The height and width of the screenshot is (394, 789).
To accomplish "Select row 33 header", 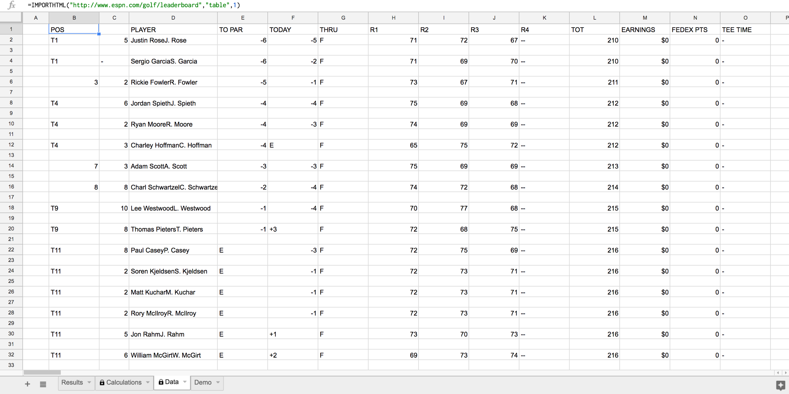I will point(11,365).
